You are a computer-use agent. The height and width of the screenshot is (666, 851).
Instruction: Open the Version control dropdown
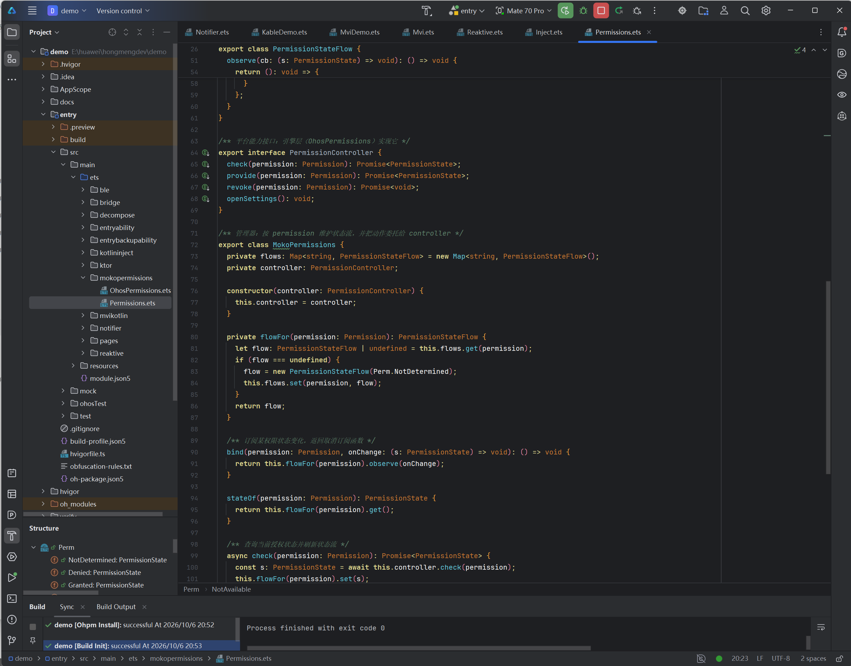123,10
